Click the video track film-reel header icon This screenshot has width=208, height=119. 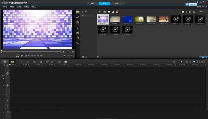(7, 74)
